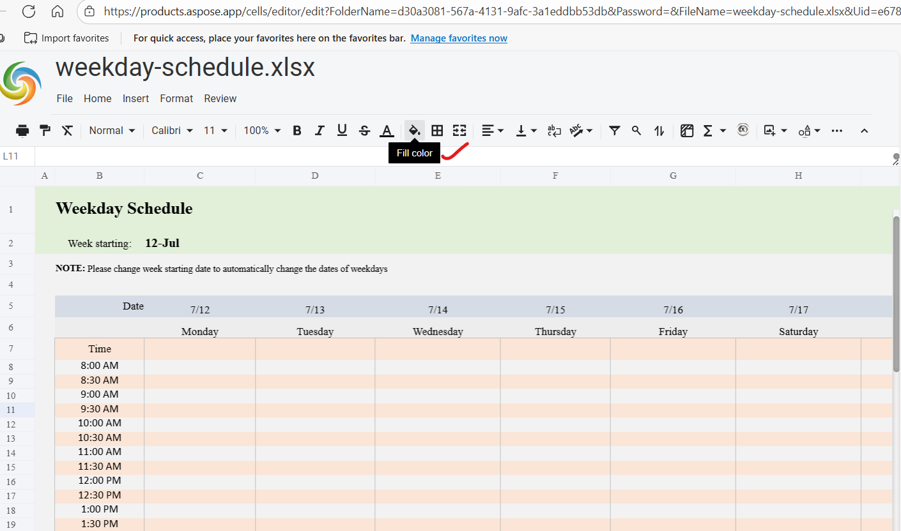Click the Merge cells icon
Screen dimensions: 901x531
pyautogui.click(x=459, y=131)
